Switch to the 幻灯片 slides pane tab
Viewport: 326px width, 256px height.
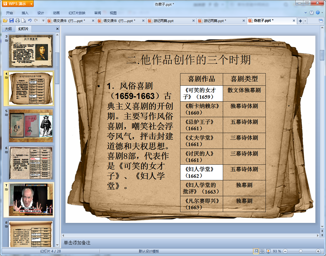23,29
